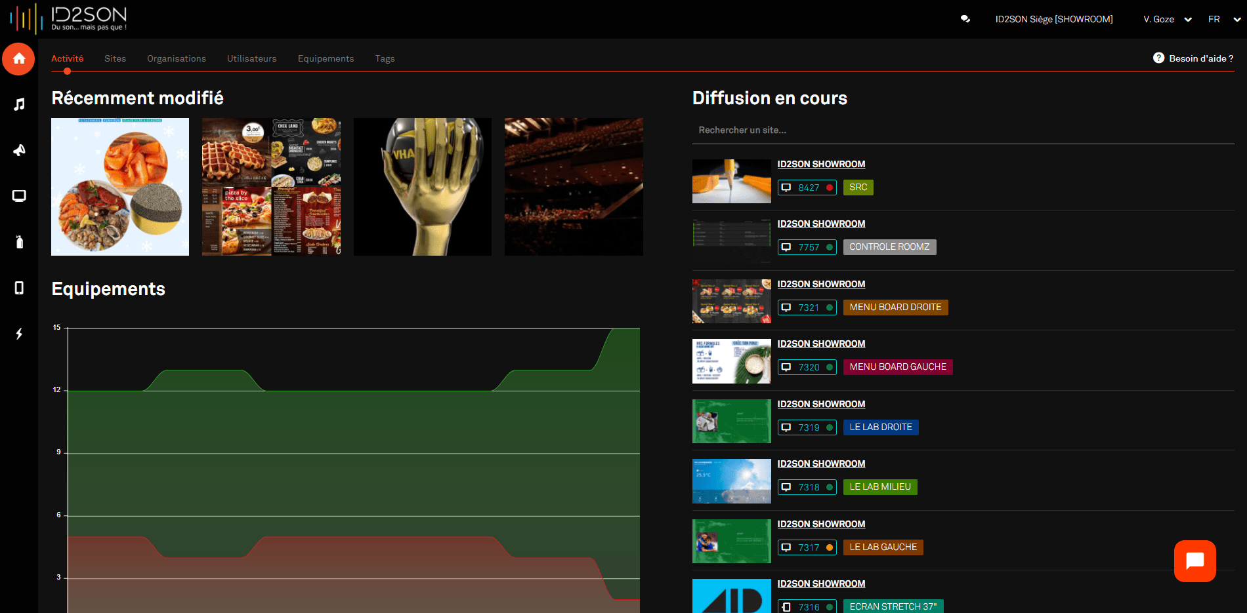The image size is (1247, 613).
Task: Click screen icon of player 7757
Action: 786,247
